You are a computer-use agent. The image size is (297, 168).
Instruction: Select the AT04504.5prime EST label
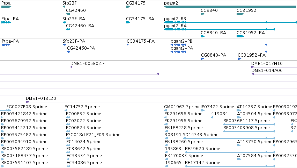coord(254,114)
